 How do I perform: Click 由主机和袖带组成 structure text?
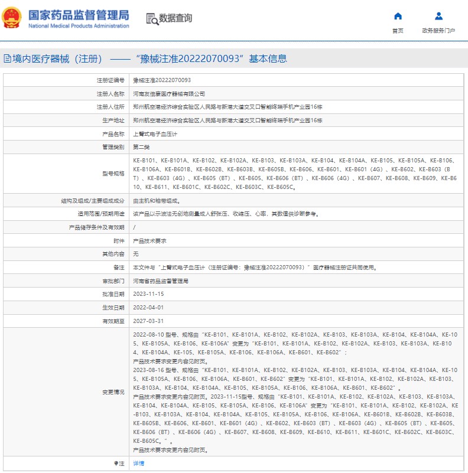tap(157, 201)
